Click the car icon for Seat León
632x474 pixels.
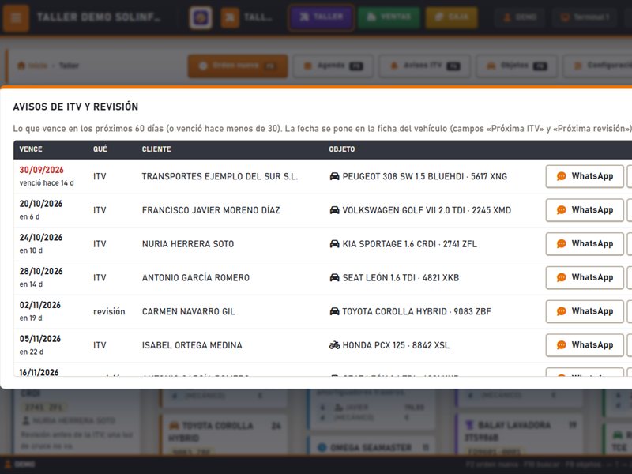334,278
